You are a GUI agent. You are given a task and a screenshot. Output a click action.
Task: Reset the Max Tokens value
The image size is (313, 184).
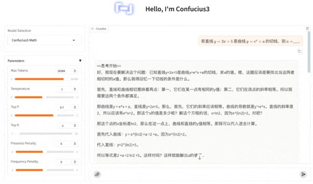point(75,71)
